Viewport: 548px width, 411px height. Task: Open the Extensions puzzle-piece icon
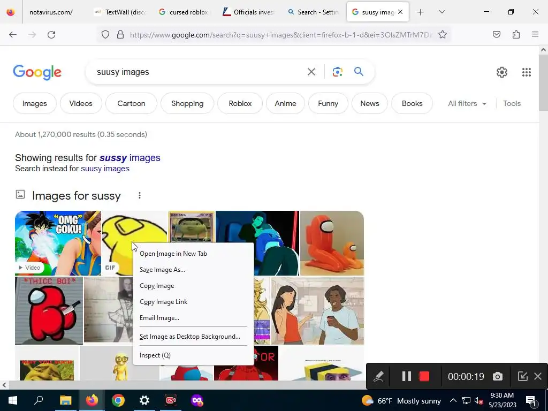tap(516, 35)
